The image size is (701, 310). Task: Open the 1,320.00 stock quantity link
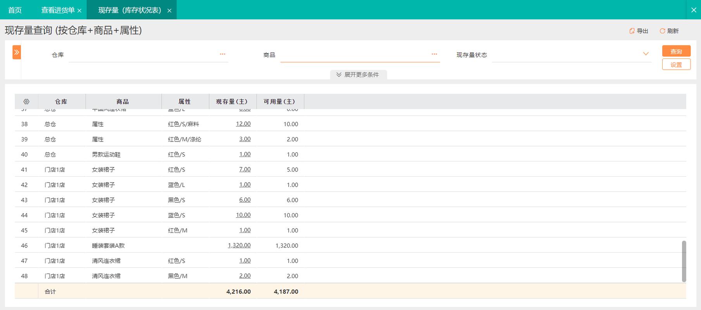pyautogui.click(x=239, y=245)
